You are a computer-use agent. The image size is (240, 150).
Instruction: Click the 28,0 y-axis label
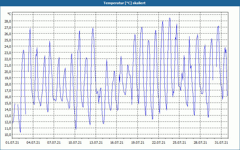coord(8,21)
